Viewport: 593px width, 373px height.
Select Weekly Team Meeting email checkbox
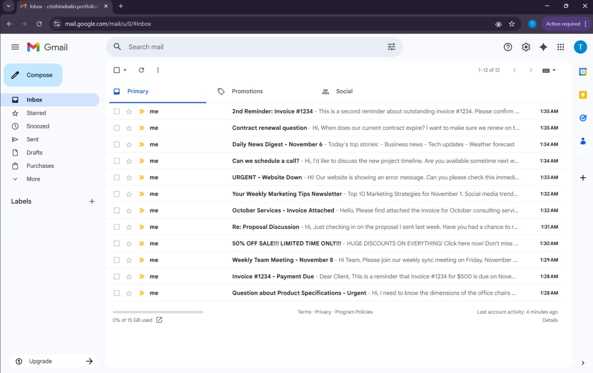[x=117, y=260]
